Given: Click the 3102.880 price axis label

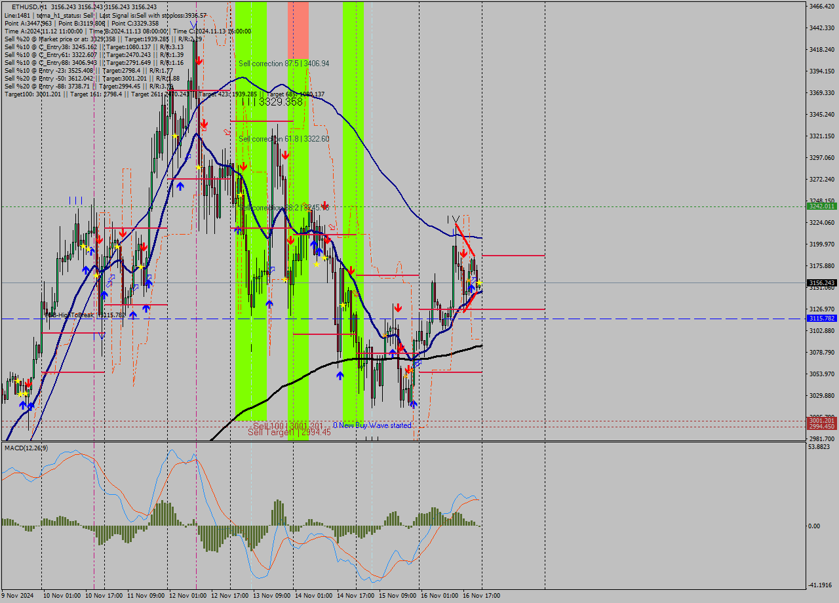Looking at the screenshot, I should [821, 330].
